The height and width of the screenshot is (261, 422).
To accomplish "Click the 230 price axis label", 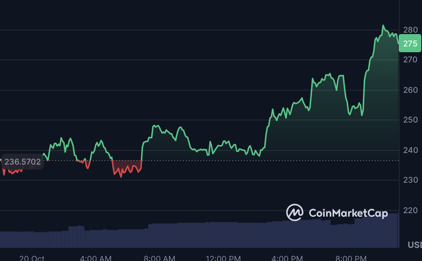I will (x=410, y=180).
